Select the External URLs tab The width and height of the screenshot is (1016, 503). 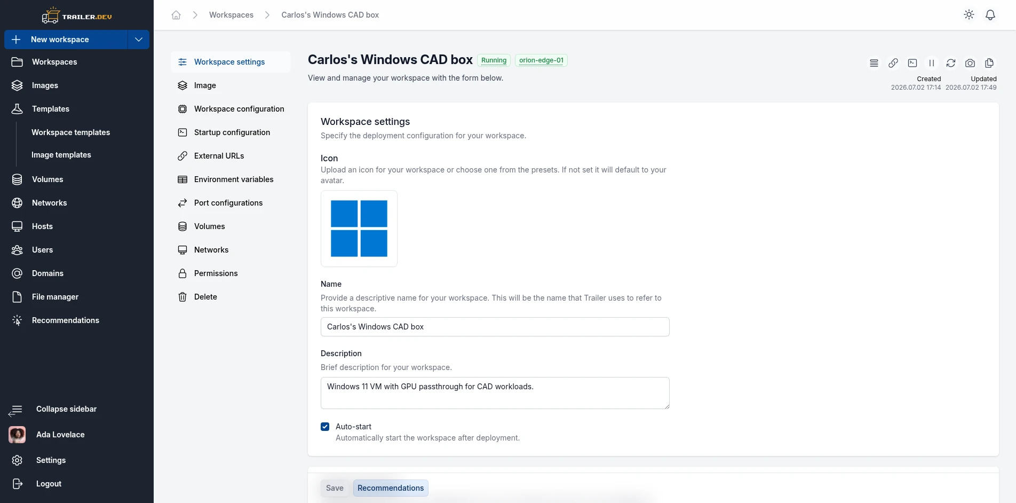(231, 156)
